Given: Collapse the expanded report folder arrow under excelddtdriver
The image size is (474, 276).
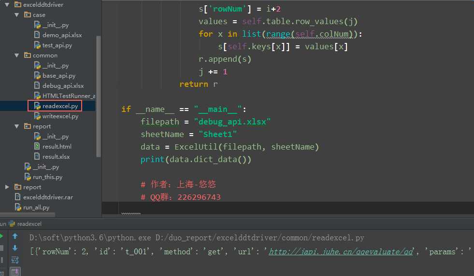Looking at the screenshot, I should tap(16, 126).
